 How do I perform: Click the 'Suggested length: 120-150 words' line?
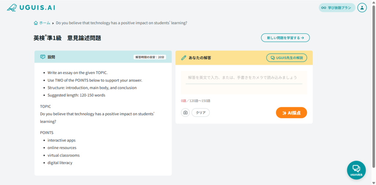click(x=76, y=95)
